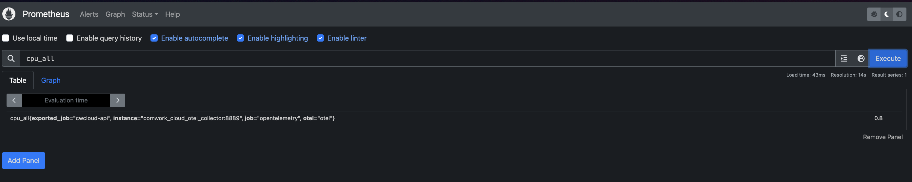Turn off the Enable linter checkbox

click(x=320, y=38)
